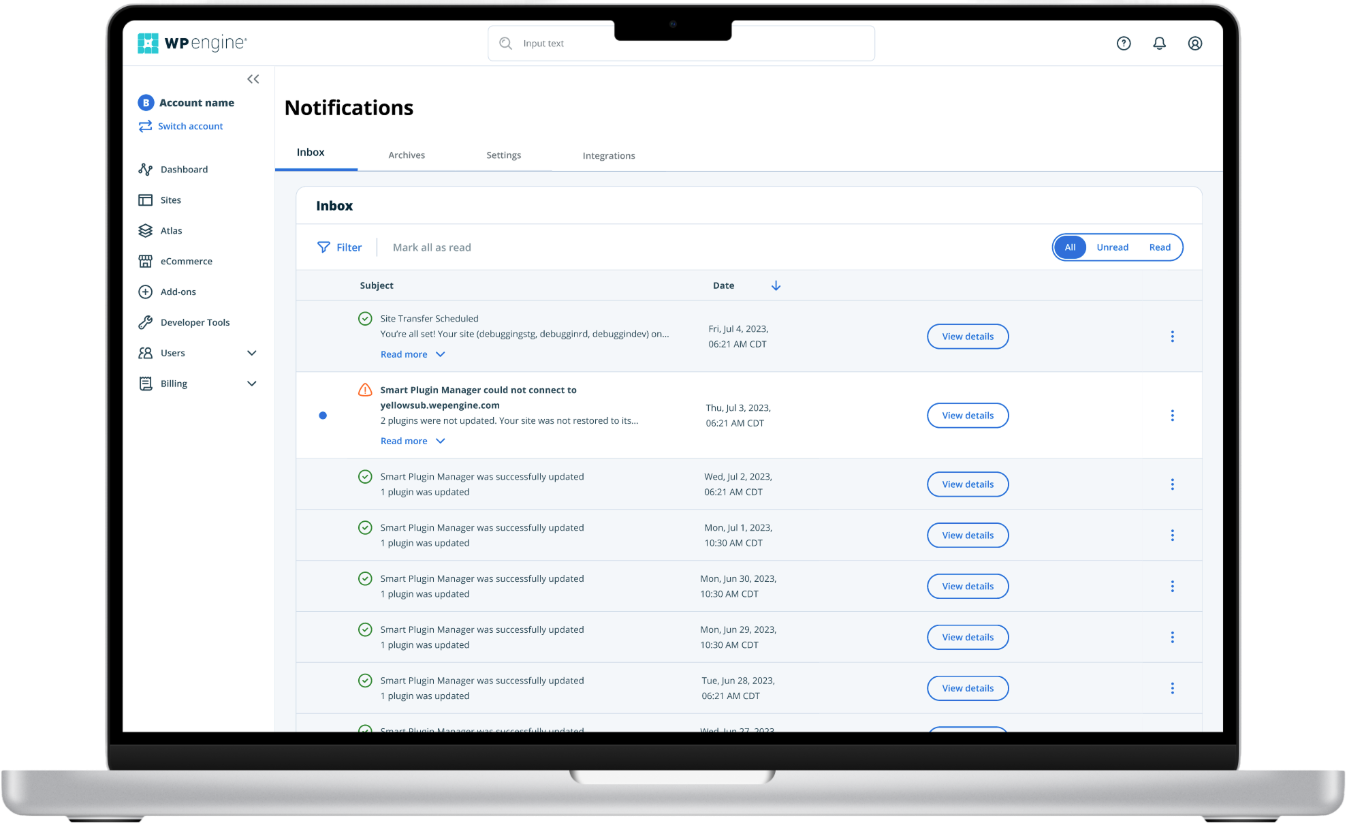
Task: View details of Smart Plugin Manager error
Action: [967, 415]
